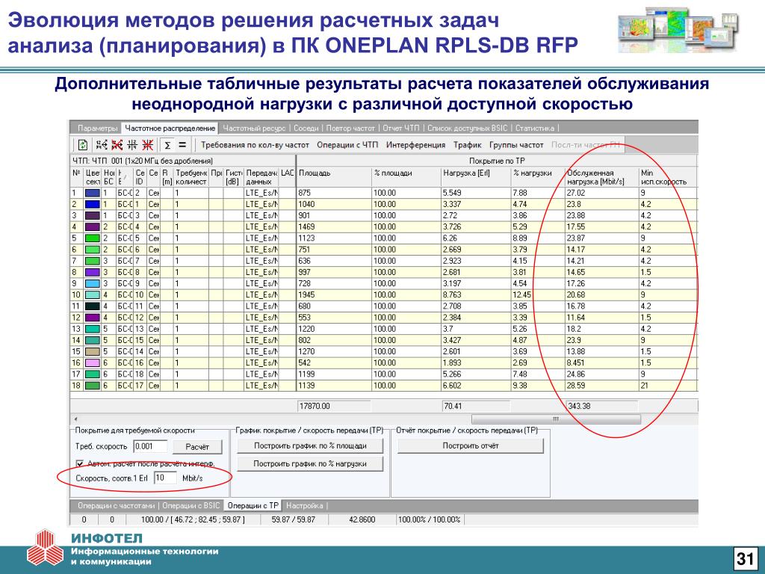This screenshot has width=765, height=574.
Task: Open Соседи tab
Action: pyautogui.click(x=306, y=129)
